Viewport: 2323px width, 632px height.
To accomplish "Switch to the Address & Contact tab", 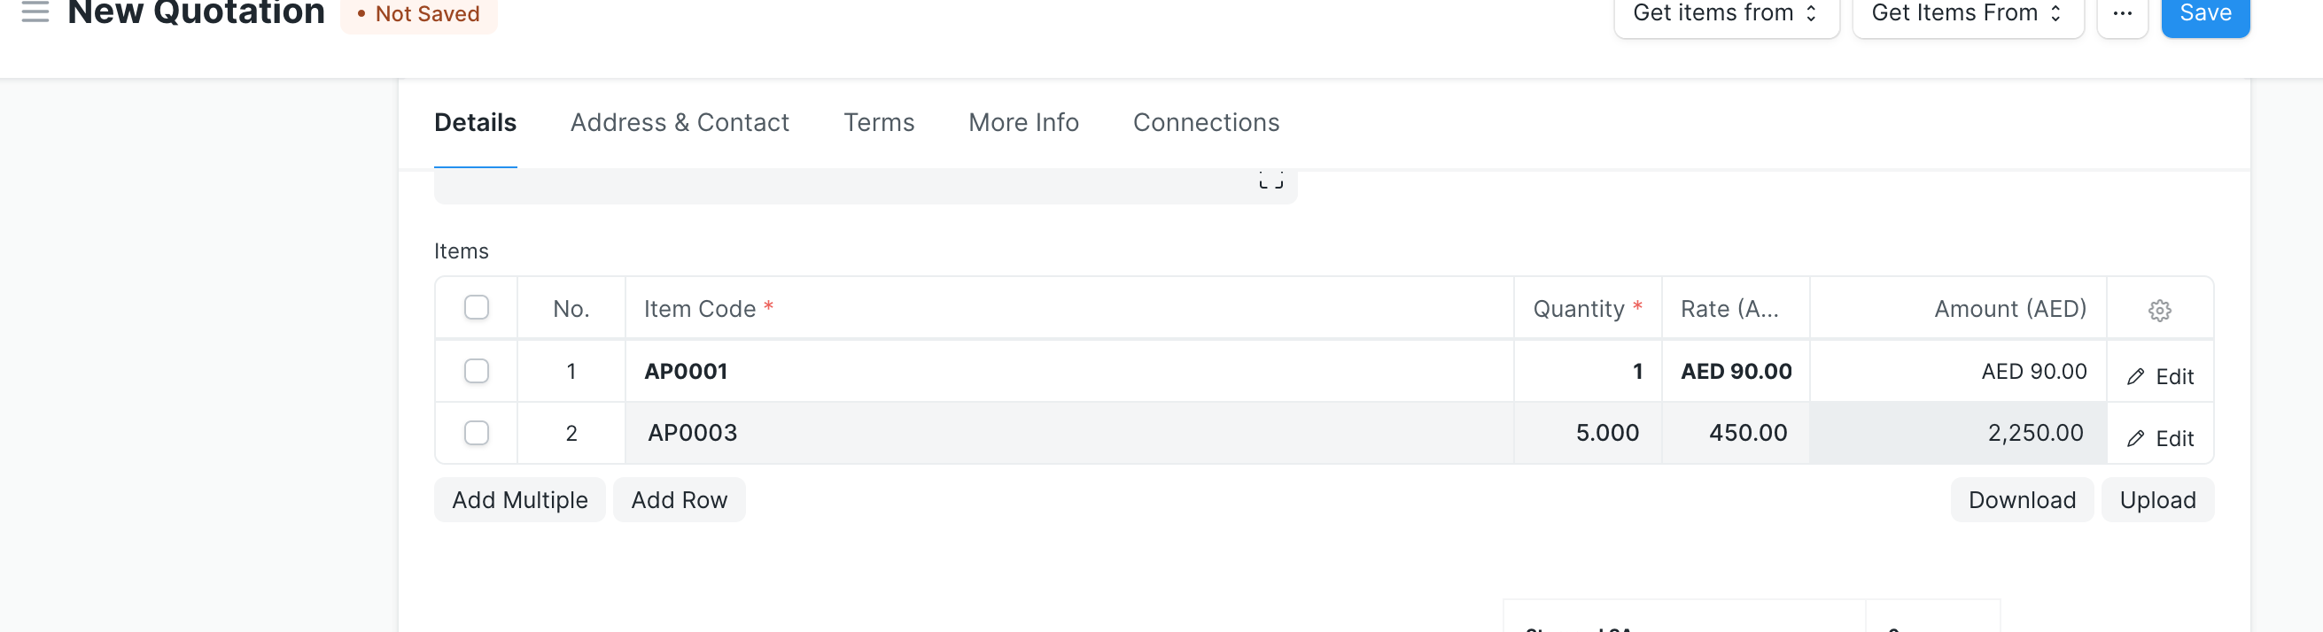I will (679, 123).
